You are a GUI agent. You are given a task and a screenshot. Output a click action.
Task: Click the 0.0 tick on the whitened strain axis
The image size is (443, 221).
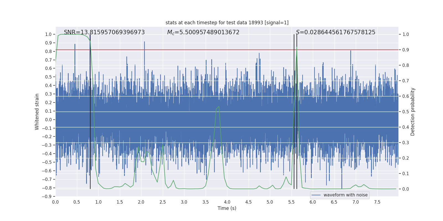click(x=48, y=120)
